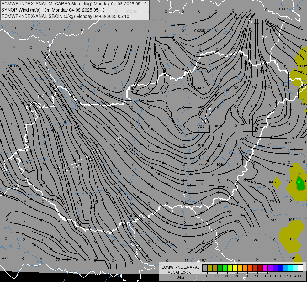Image resolution: width=307 pixels, height=282 pixels.
Task: Select the J/kg unit label in the legend
Action: pos(181,277)
